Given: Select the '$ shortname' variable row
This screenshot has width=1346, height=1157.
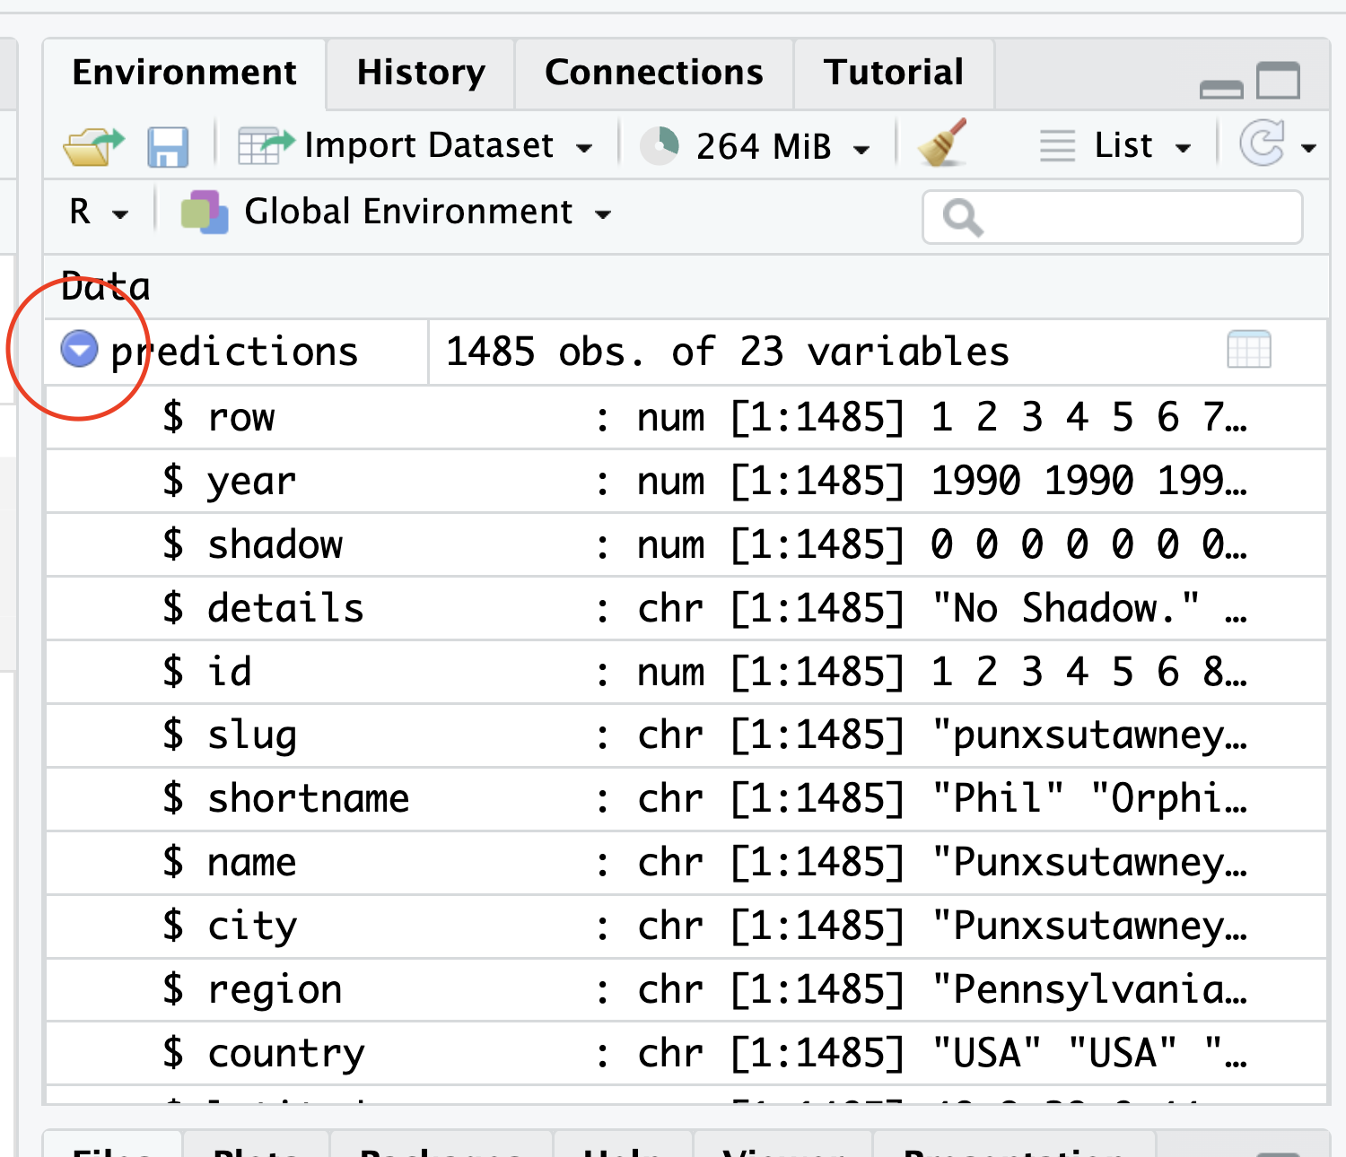Looking at the screenshot, I should coord(686,800).
